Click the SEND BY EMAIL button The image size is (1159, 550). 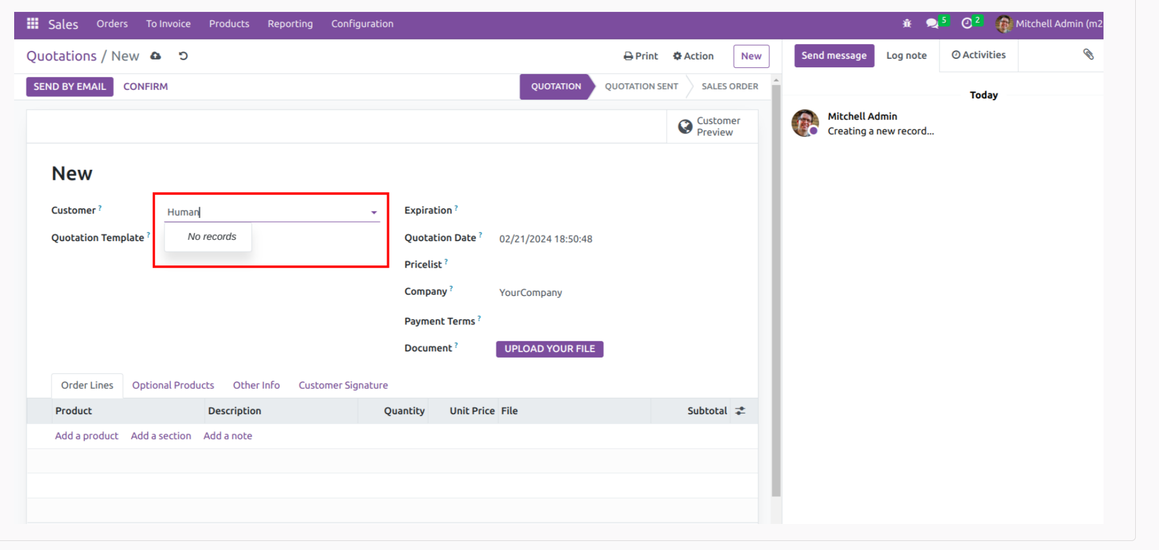click(70, 87)
